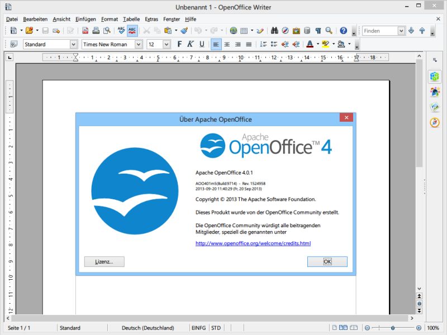
Task: Expand the Finden search dropdown arrow
Action: pos(401,31)
